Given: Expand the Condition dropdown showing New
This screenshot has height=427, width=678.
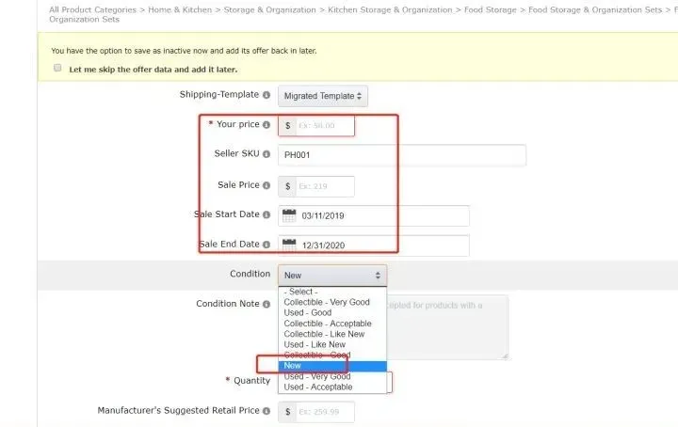Looking at the screenshot, I should coord(332,275).
